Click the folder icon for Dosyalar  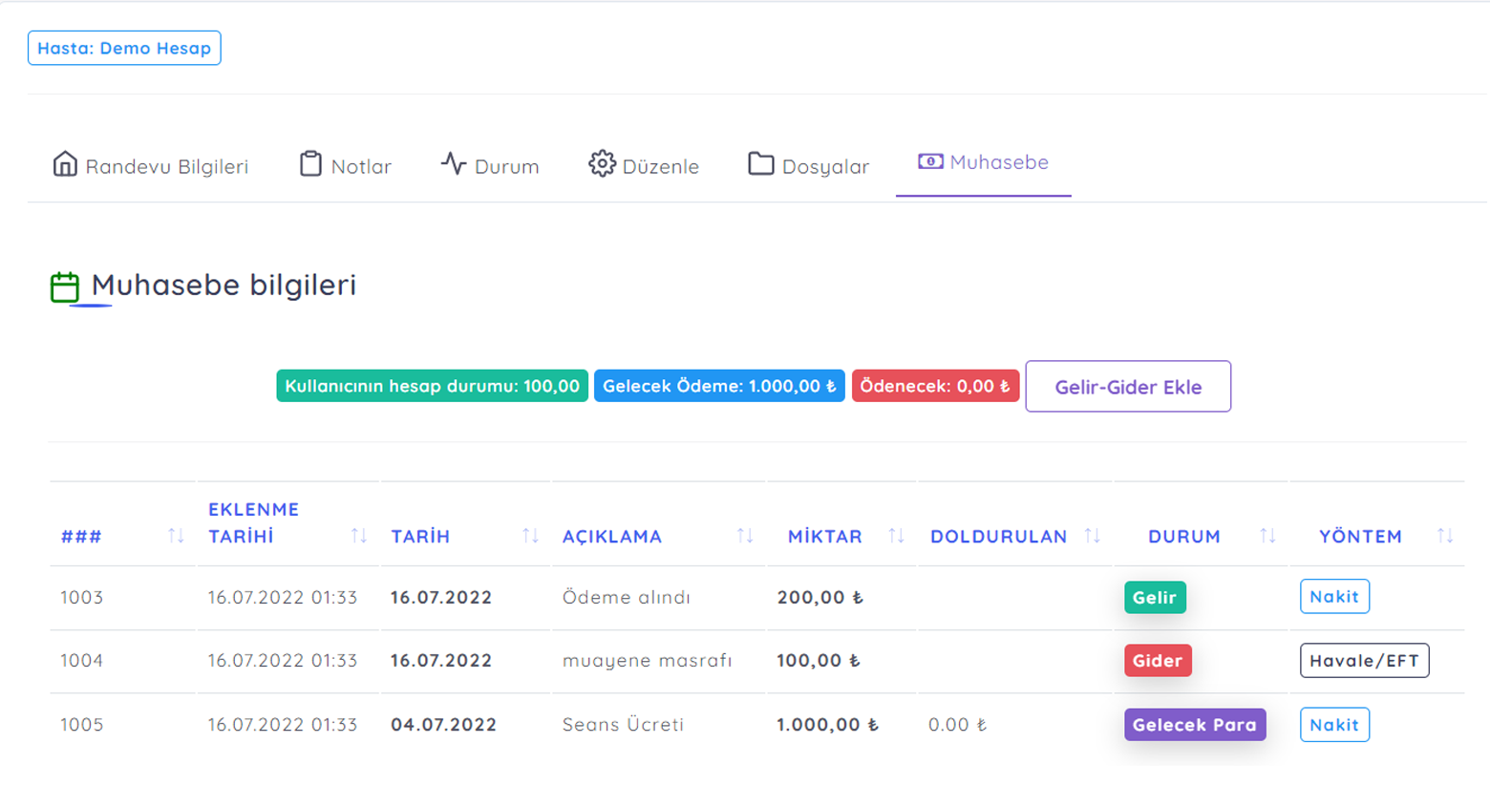tap(760, 164)
